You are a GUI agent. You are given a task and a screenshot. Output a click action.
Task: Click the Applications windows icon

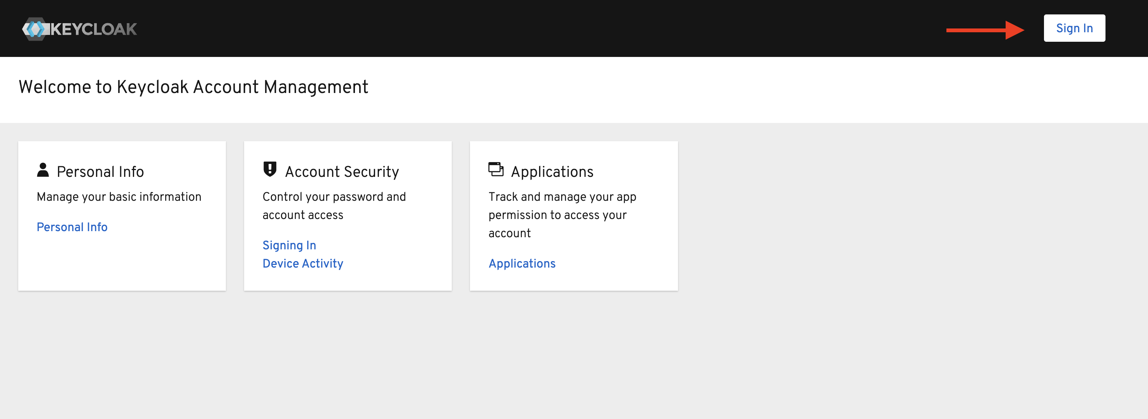[x=495, y=169]
